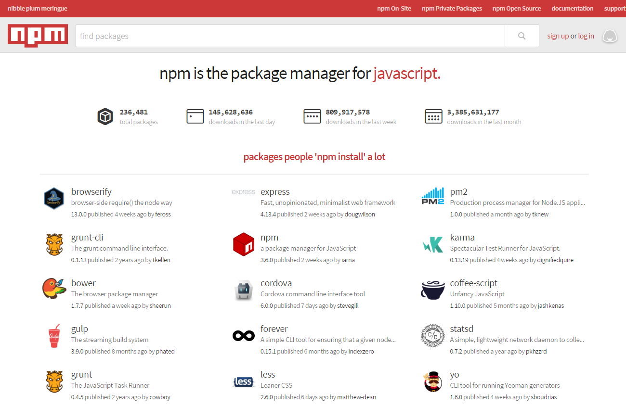Click the less blue logo icon
This screenshot has width=626, height=418.
point(243,382)
